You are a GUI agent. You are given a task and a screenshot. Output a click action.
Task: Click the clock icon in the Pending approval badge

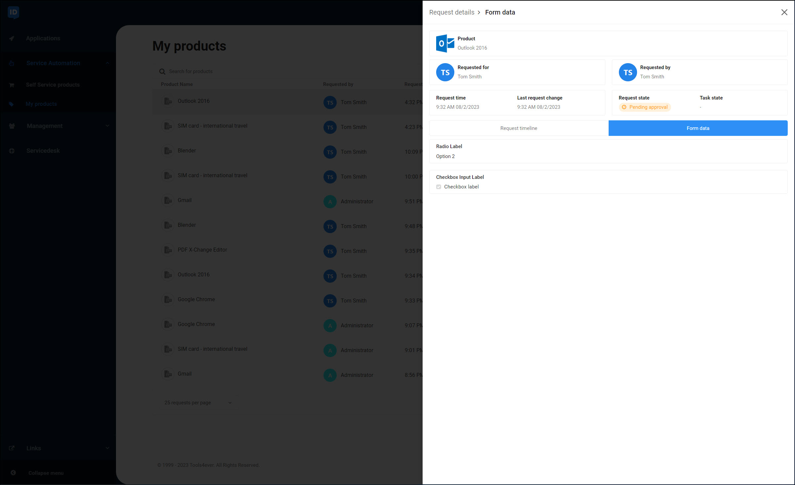(x=624, y=107)
